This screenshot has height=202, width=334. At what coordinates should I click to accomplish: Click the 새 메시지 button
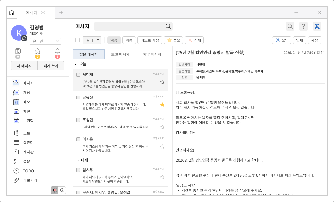tap(24, 66)
